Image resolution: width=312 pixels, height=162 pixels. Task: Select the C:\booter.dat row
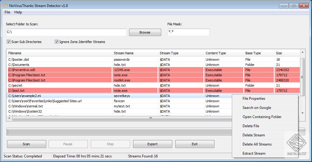(153, 59)
